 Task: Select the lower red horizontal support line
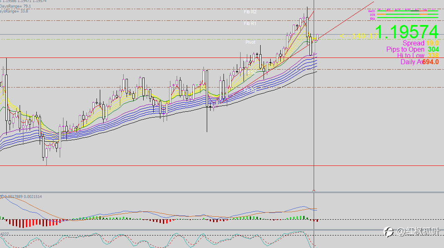[x=222, y=166]
